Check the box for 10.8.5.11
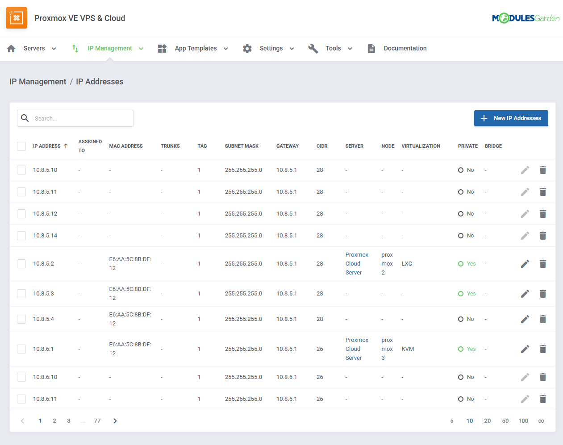 click(21, 192)
